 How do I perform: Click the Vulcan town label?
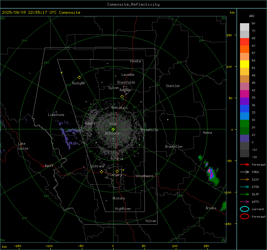click(x=151, y=221)
